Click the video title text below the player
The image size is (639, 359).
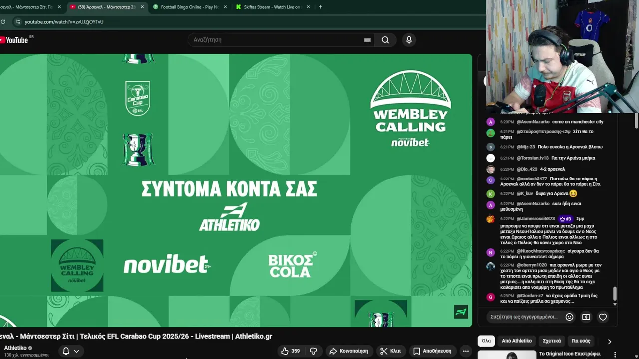pyautogui.click(x=136, y=336)
